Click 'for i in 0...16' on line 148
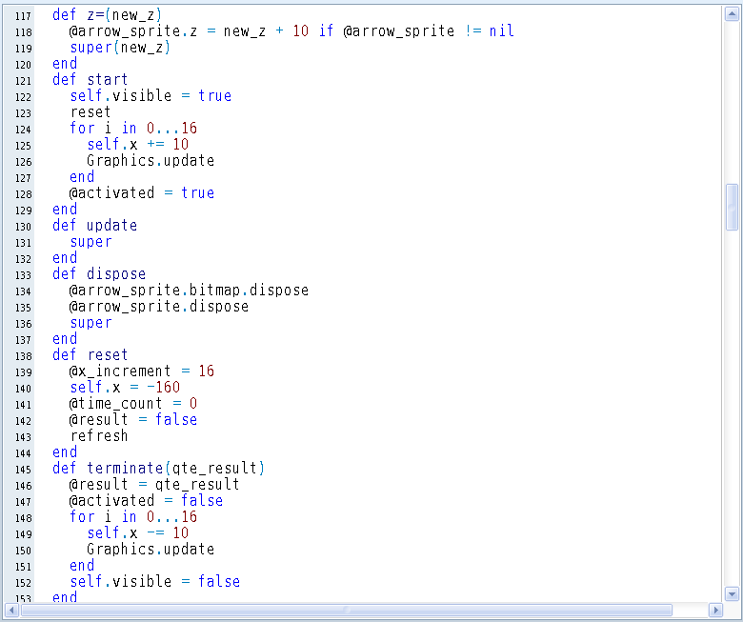Image resolution: width=743 pixels, height=622 pixels. coord(133,516)
